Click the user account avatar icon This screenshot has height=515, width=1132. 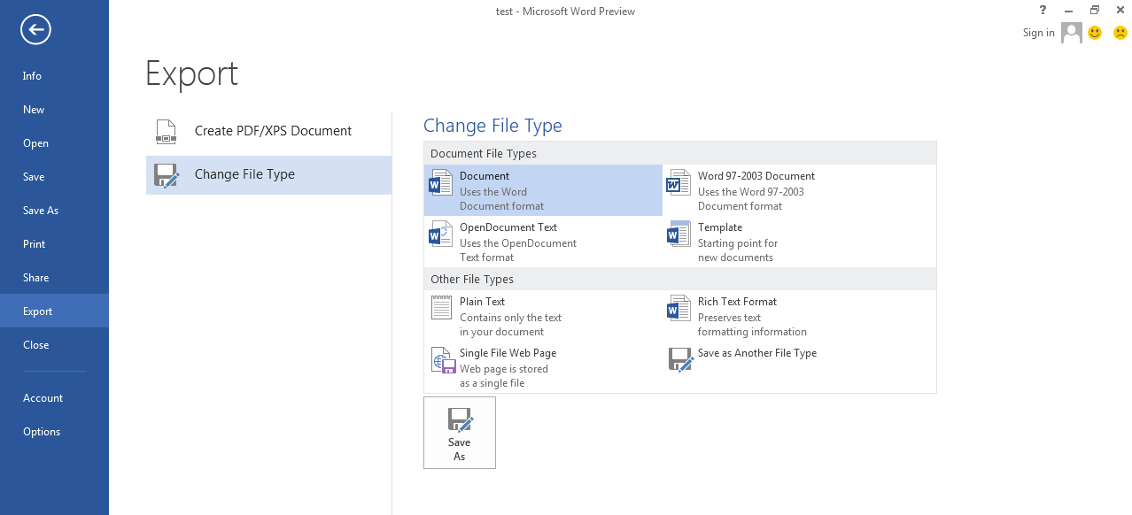pyautogui.click(x=1072, y=33)
